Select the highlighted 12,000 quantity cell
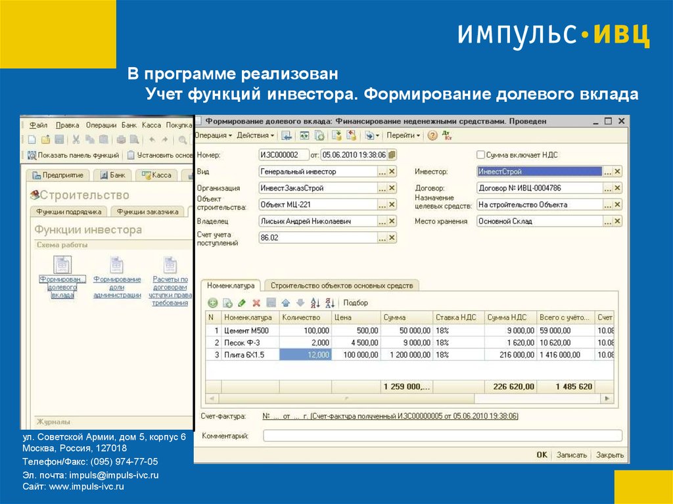 (305, 355)
